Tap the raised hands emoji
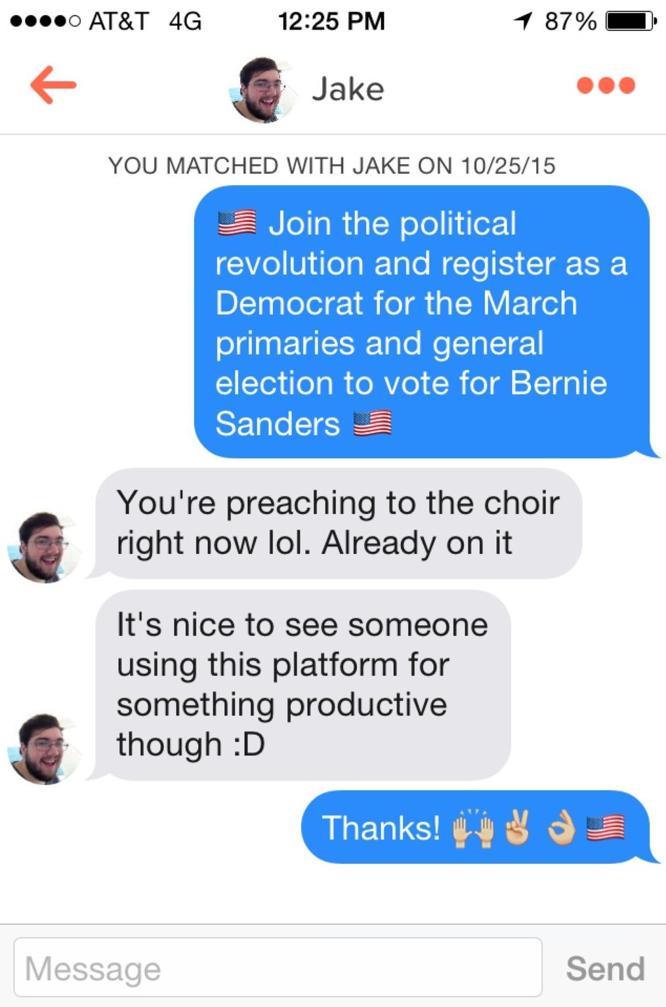 [x=472, y=828]
